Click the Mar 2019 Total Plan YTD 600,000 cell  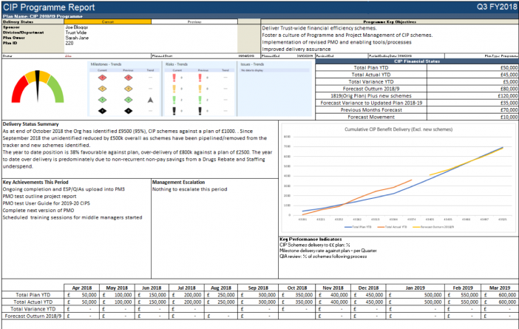click(x=500, y=295)
